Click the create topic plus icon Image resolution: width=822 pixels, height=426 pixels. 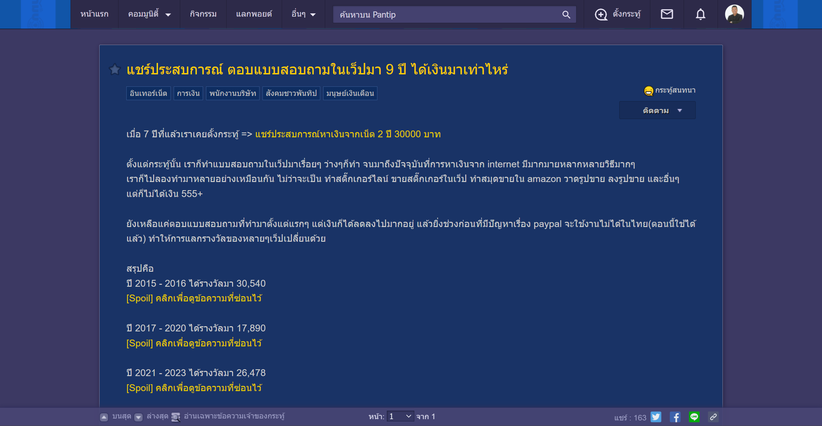pyautogui.click(x=601, y=14)
